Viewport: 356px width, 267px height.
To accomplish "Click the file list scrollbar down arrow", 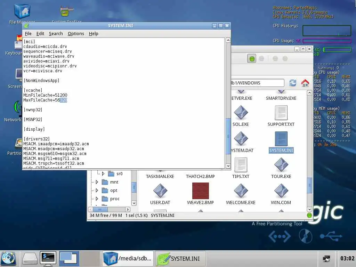I will pos(309,209).
